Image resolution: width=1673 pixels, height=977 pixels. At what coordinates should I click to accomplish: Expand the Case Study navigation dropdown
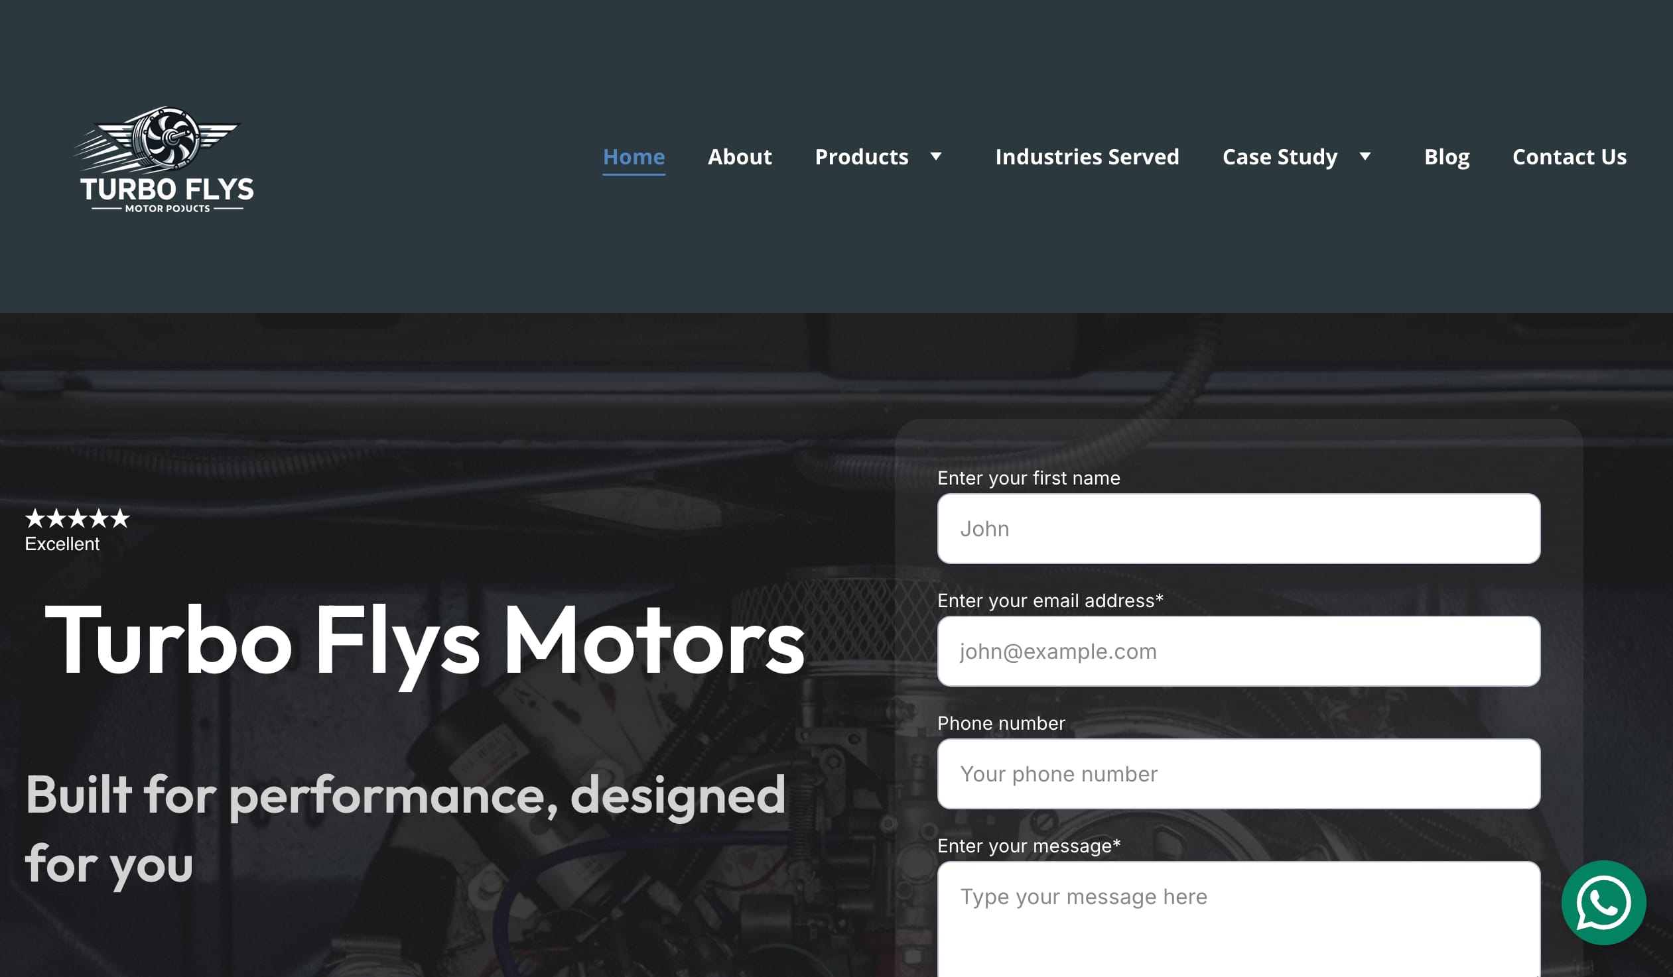click(1366, 156)
